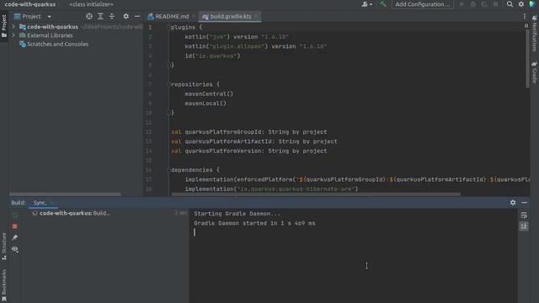
Task: Click the Build Project hammer icon
Action: [x=382, y=4]
